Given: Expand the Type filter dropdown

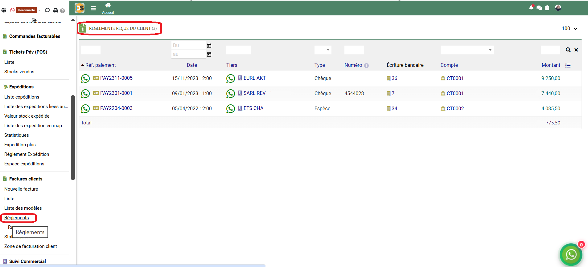Looking at the screenshot, I should (x=323, y=50).
